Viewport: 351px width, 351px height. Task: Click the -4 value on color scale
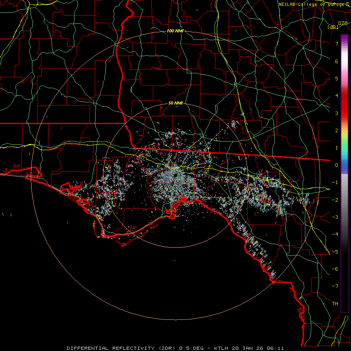(x=335, y=234)
